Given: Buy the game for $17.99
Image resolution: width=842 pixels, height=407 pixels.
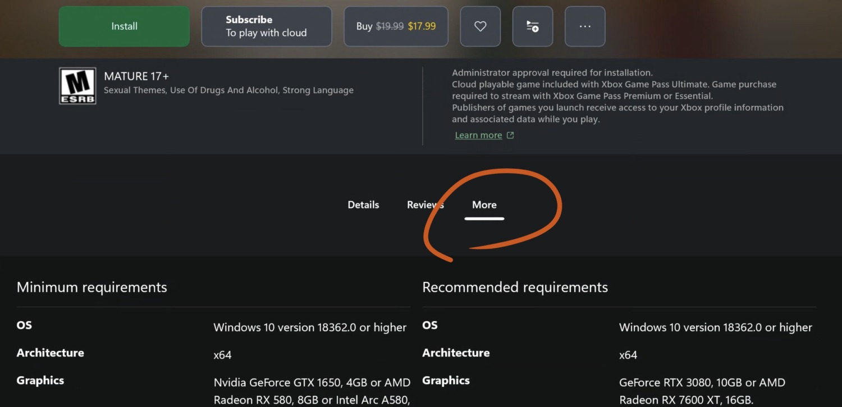Looking at the screenshot, I should point(396,26).
